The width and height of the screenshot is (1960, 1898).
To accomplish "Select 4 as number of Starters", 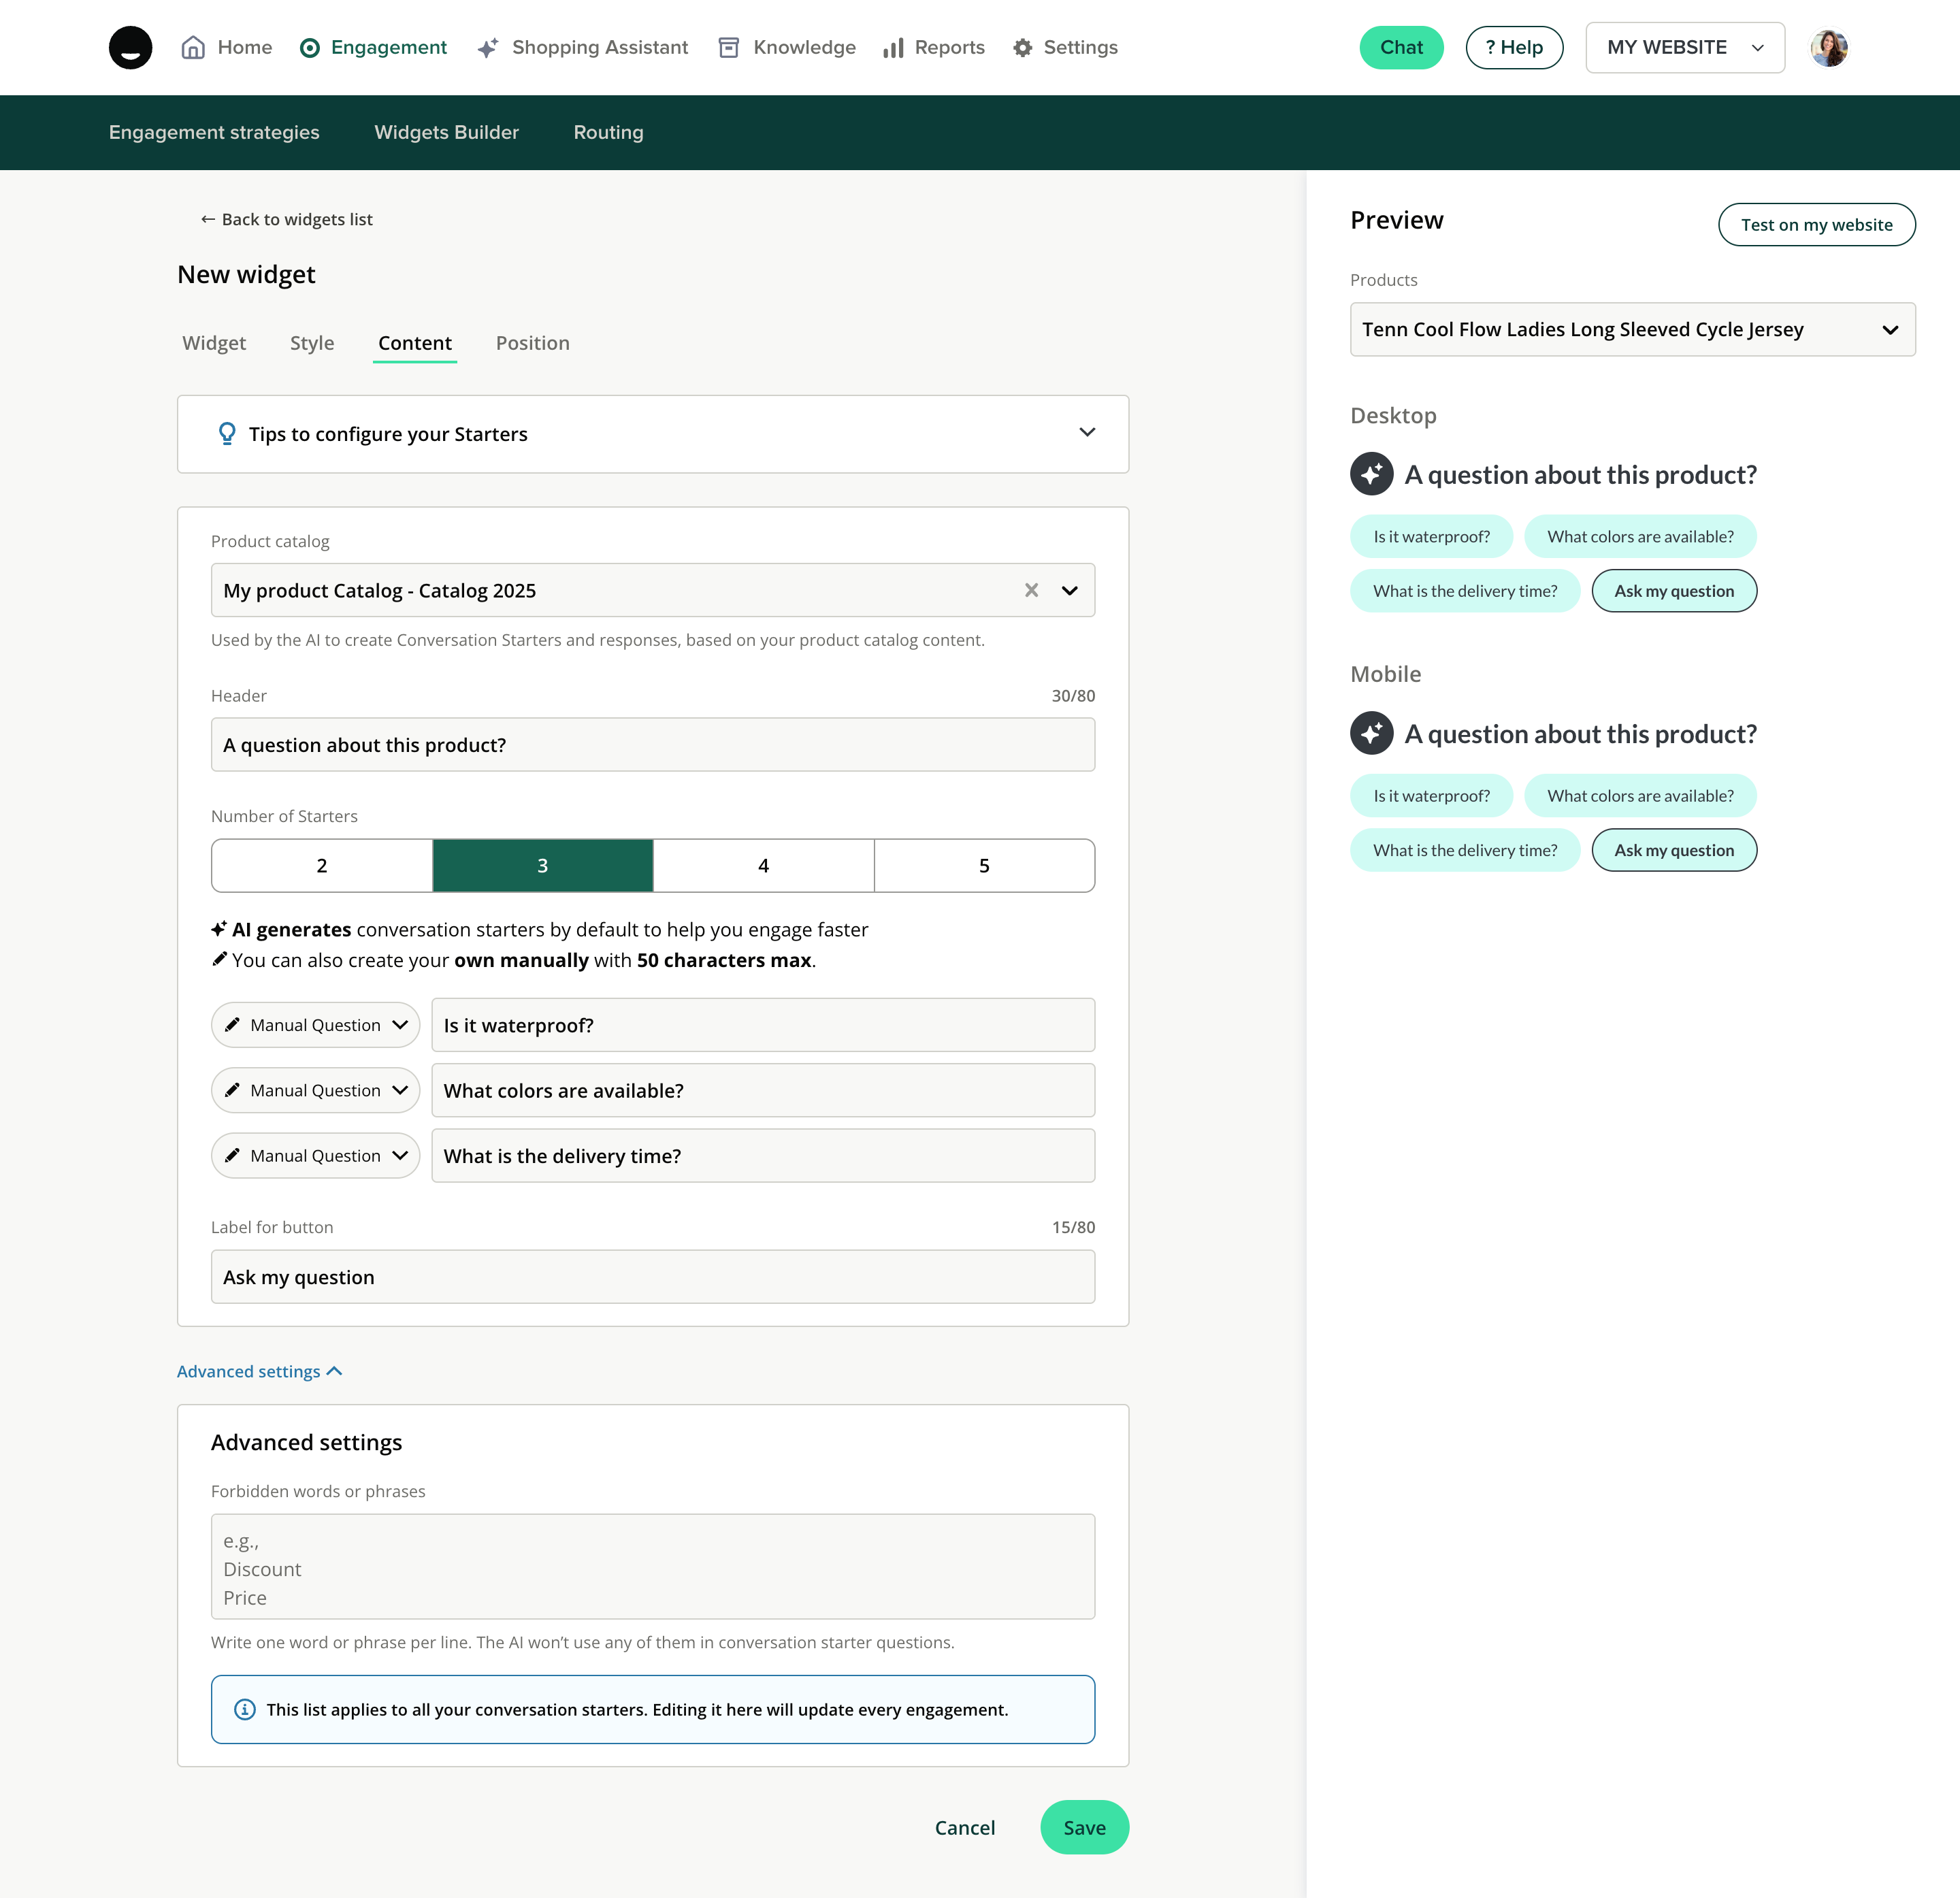I will [763, 865].
